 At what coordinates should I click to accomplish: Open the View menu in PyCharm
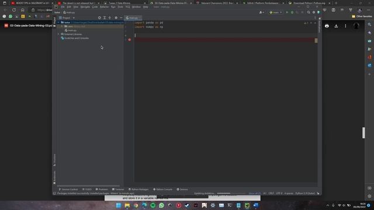75,7
